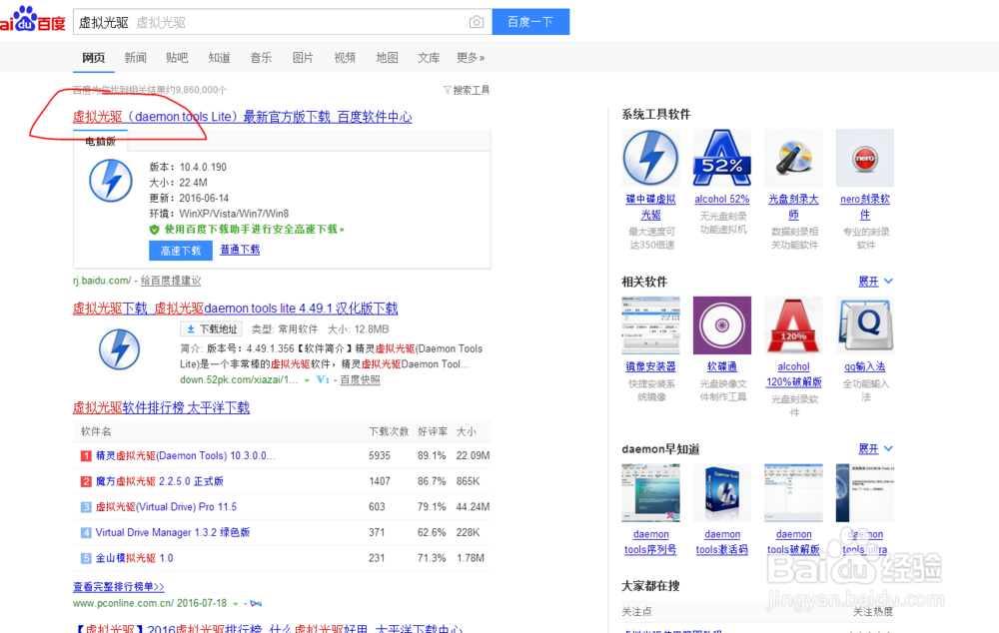Open the 软碟通 text link

point(722,366)
